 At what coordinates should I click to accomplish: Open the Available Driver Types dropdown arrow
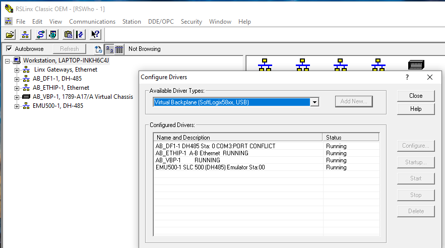click(x=314, y=102)
